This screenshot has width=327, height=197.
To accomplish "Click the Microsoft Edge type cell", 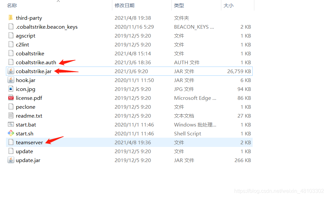I will [195, 98].
